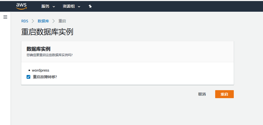Open the 服务 menu
Viewport: 263px width, 125px height.
pyautogui.click(x=45, y=6)
